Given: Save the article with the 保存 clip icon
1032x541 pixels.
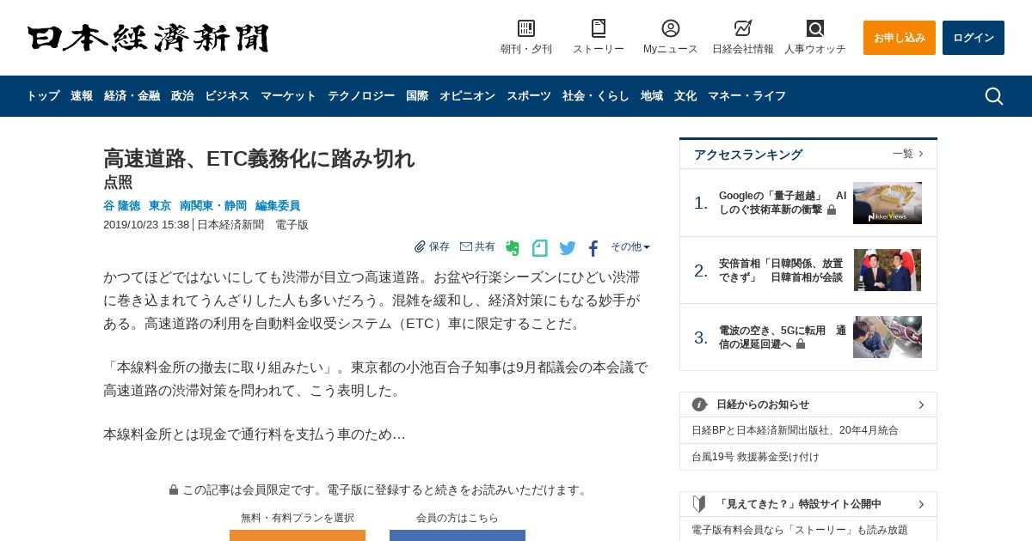Looking at the screenshot, I should (432, 246).
